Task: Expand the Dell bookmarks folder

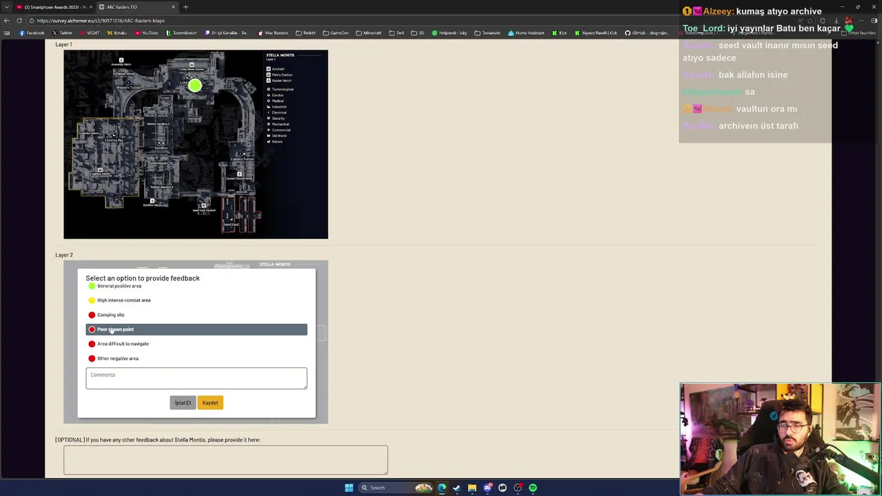Action: (x=396, y=33)
